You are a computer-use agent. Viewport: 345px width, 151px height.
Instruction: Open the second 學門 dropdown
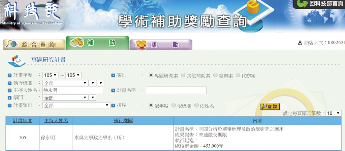pos(92,98)
